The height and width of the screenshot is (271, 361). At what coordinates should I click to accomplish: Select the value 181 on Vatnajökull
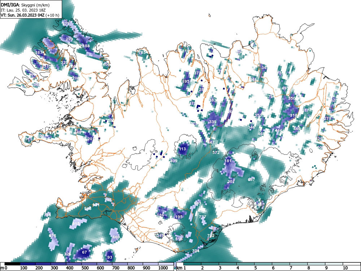point(228,161)
